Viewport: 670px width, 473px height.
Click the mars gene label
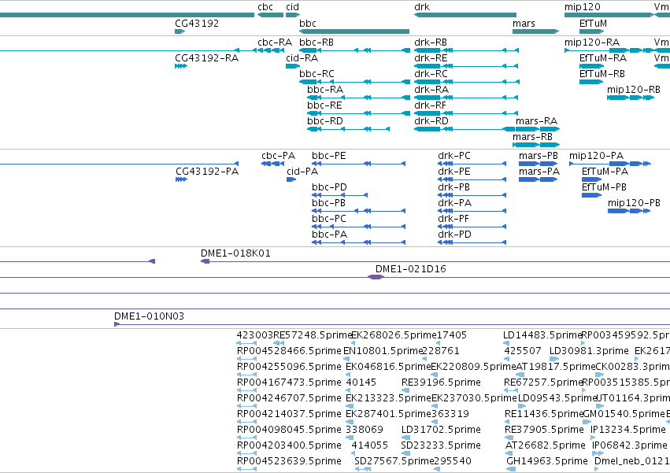click(x=524, y=23)
